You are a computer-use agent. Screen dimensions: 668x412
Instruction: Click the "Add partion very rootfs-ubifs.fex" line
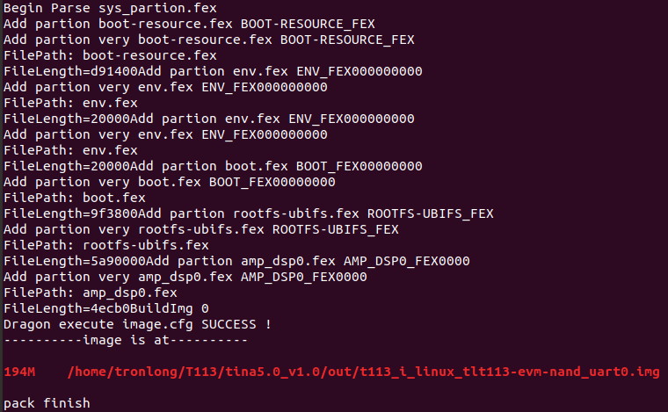[200, 229]
